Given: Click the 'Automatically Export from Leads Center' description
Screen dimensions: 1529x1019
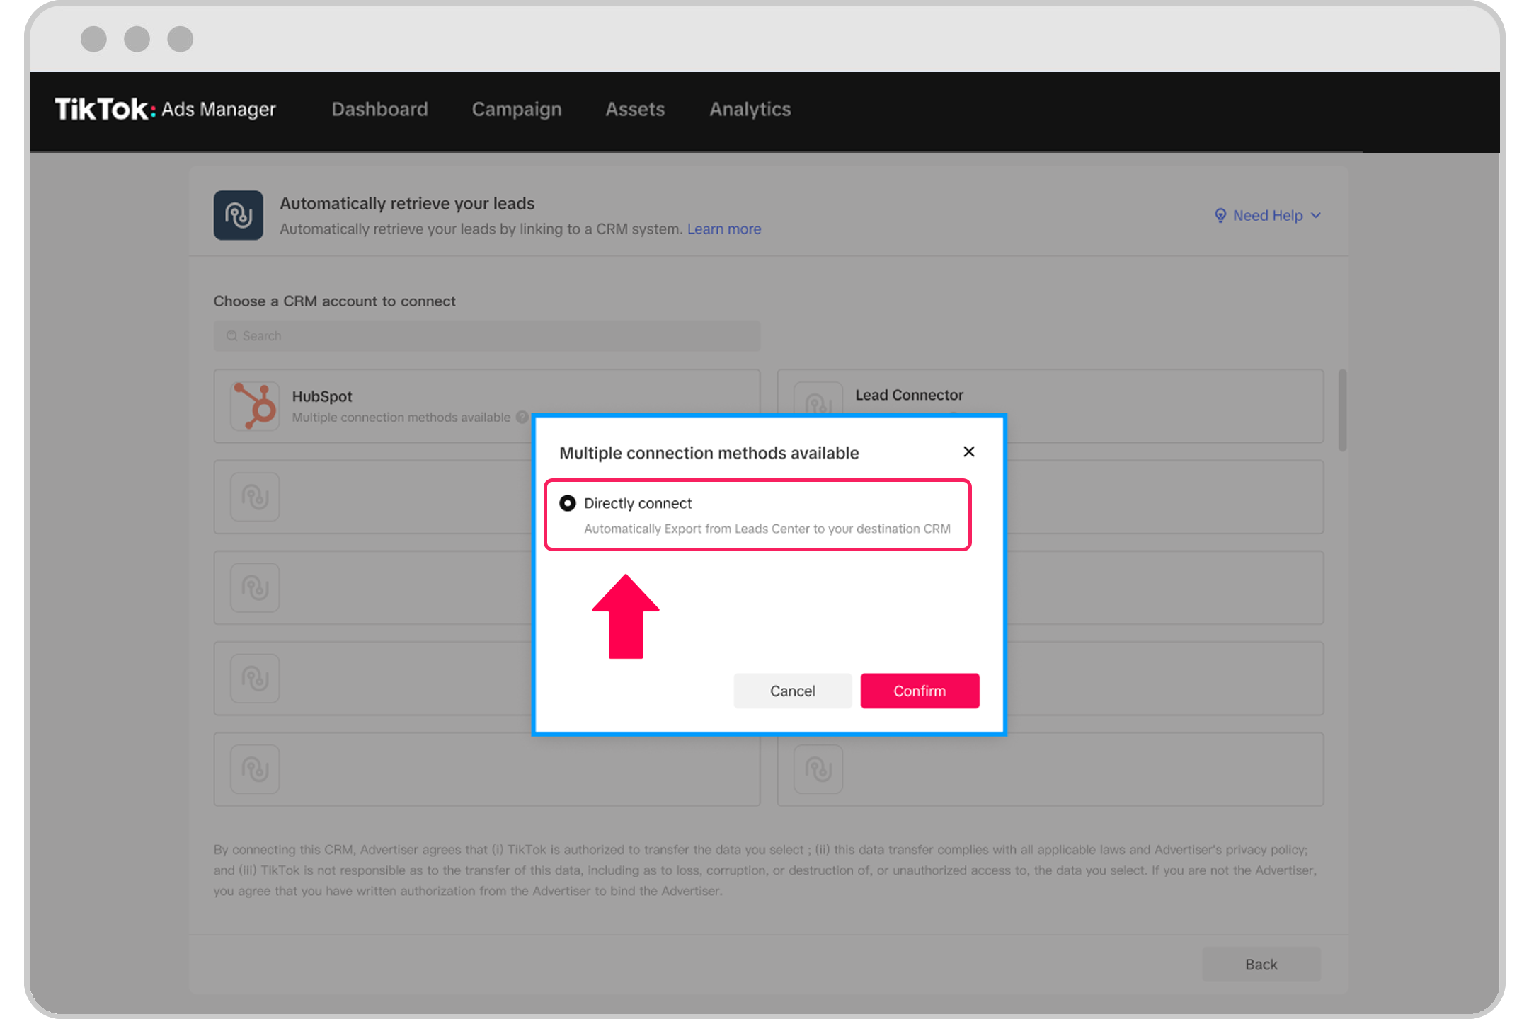Looking at the screenshot, I should [767, 529].
